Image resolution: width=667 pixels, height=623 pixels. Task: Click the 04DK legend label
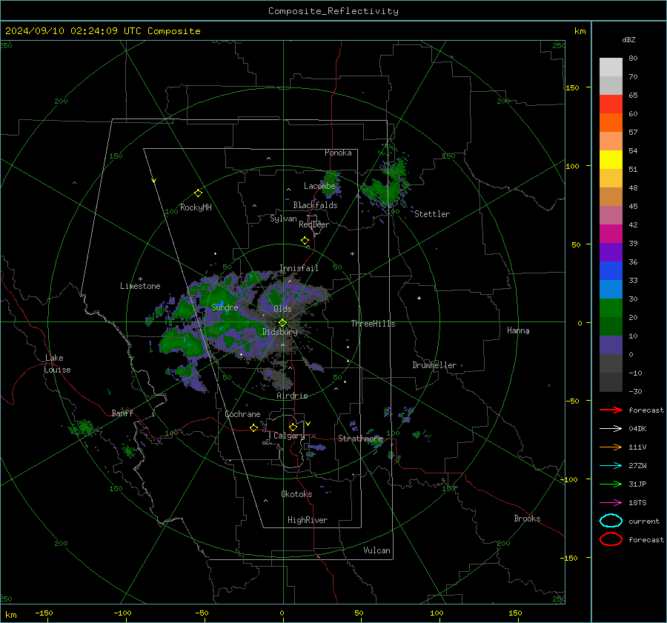[637, 429]
